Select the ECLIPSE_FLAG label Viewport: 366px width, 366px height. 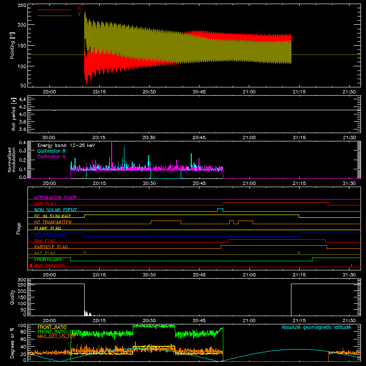coord(50,235)
